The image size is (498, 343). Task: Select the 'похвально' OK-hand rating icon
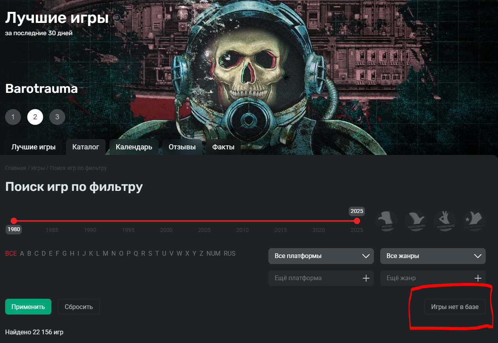[x=445, y=221]
